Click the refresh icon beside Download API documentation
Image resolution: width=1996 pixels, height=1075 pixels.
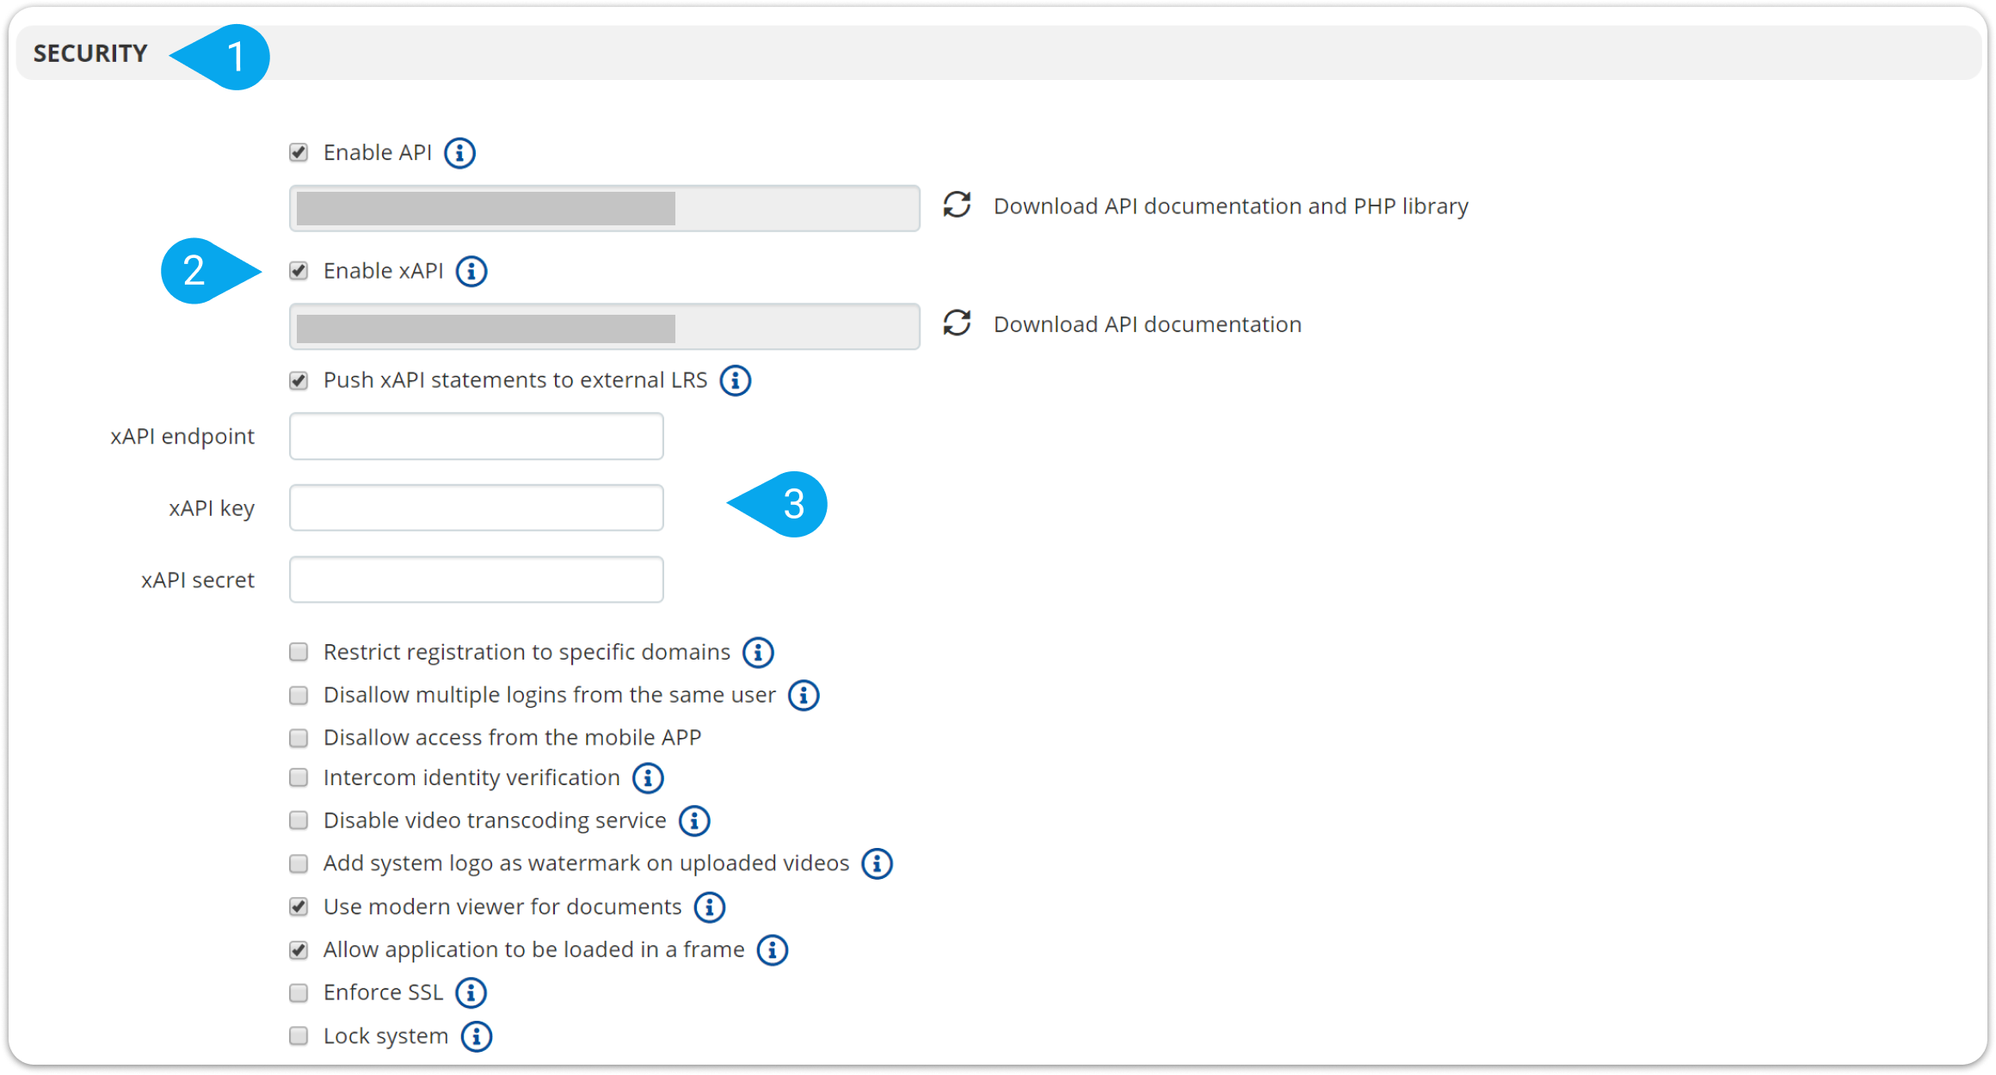pyautogui.click(x=956, y=324)
